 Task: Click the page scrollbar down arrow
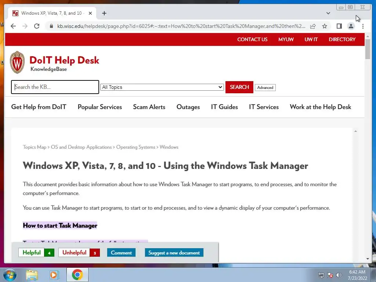tap(368, 259)
